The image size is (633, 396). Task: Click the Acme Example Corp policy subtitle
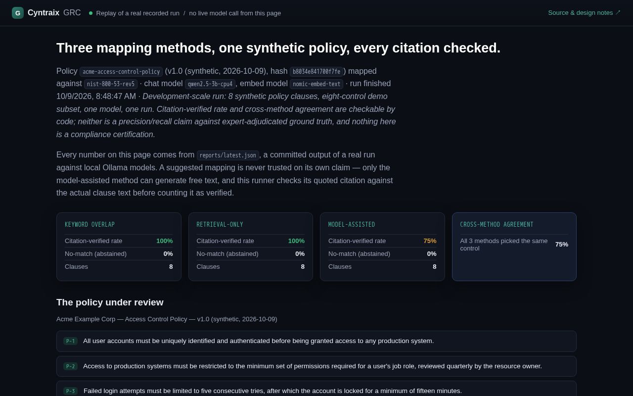167,319
